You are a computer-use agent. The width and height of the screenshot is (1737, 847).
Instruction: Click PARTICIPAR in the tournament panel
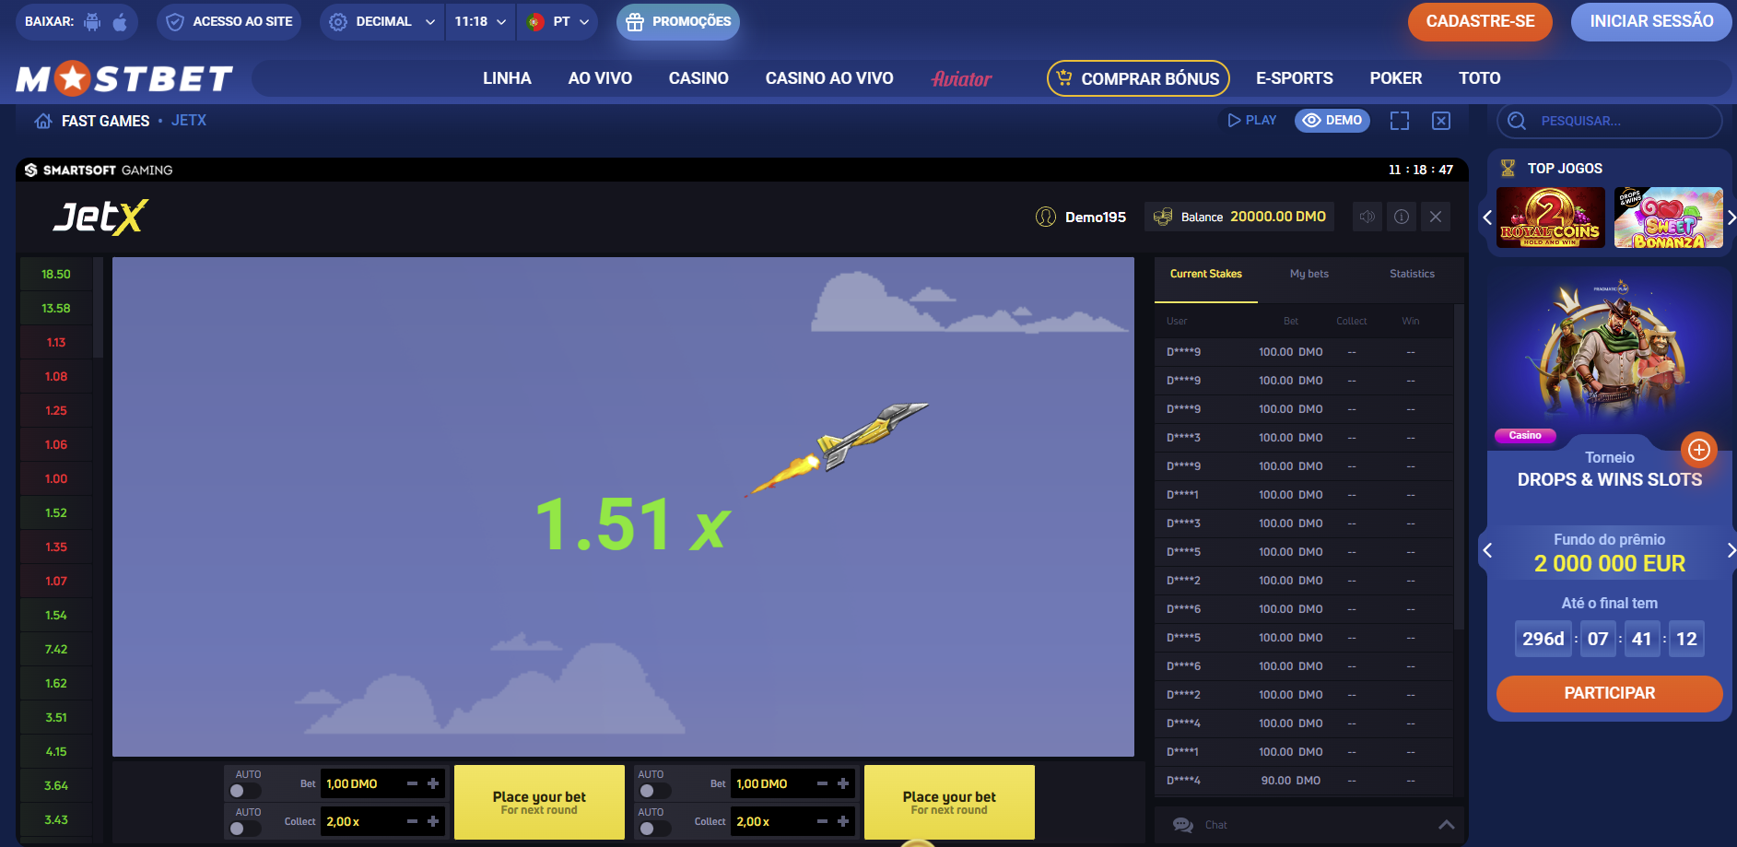[x=1608, y=693]
